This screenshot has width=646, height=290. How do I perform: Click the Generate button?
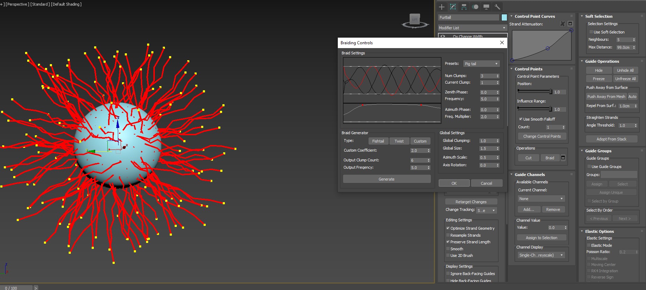click(387, 179)
